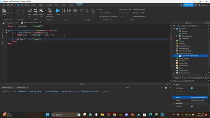Clear the Output window with broom icon
The width and height of the screenshot is (210, 118).
(166, 88)
